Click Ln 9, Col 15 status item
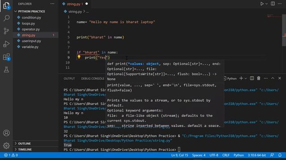 point(180,155)
